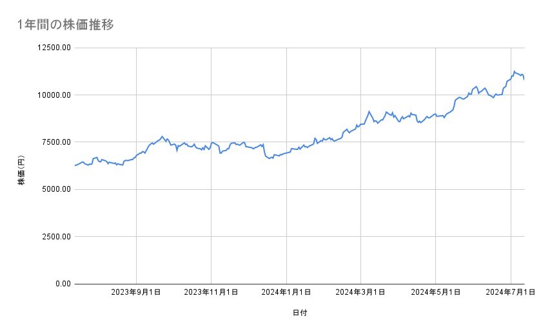541x334 pixels.
Task: Click the 2024年1月1日 date label
Action: coord(286,292)
